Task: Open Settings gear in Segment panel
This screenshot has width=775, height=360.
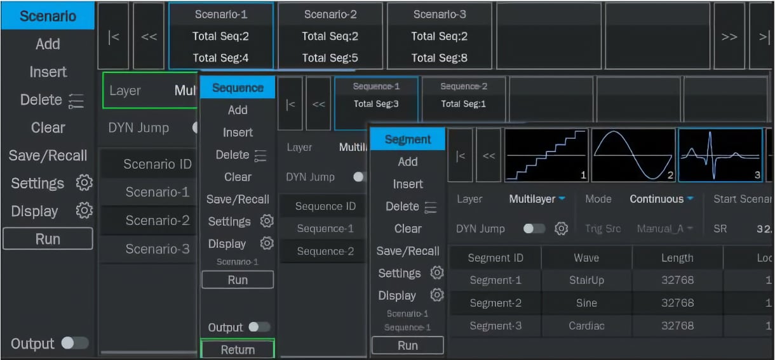Action: [436, 273]
